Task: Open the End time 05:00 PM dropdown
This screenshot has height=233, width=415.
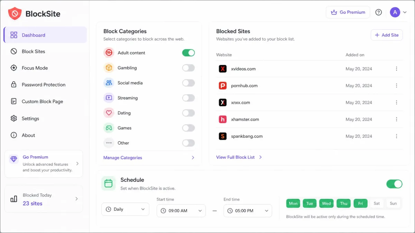Action: [x=248, y=211]
